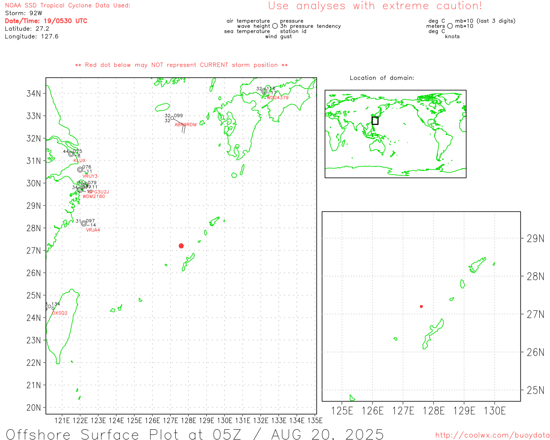
Task: Click the '27N' label on main map axis
Action: click(x=34, y=251)
